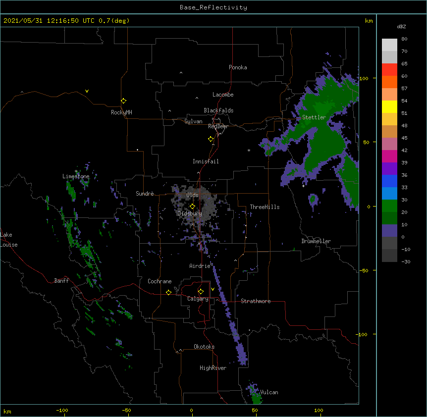This screenshot has height=417, width=427.
Task: Click the HighRiver city label
Action: tap(213, 368)
